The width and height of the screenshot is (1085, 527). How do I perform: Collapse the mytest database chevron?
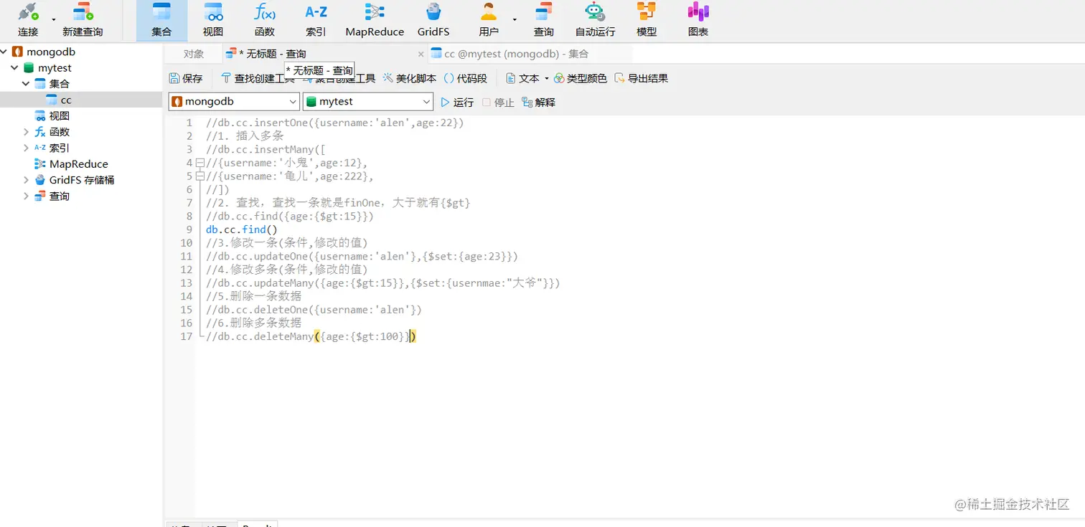[14, 67]
